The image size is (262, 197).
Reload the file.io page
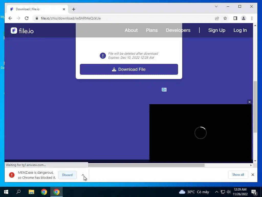(27, 18)
